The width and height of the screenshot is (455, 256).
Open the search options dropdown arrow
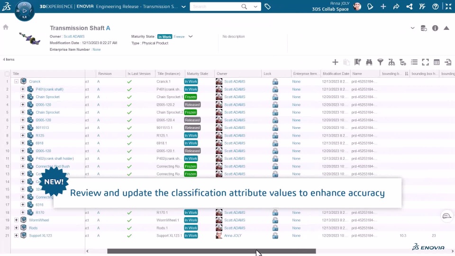pyautogui.click(x=255, y=6)
